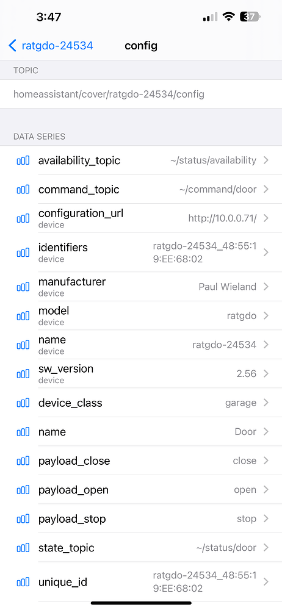
Task: Select the name Door entry
Action: 141,432
